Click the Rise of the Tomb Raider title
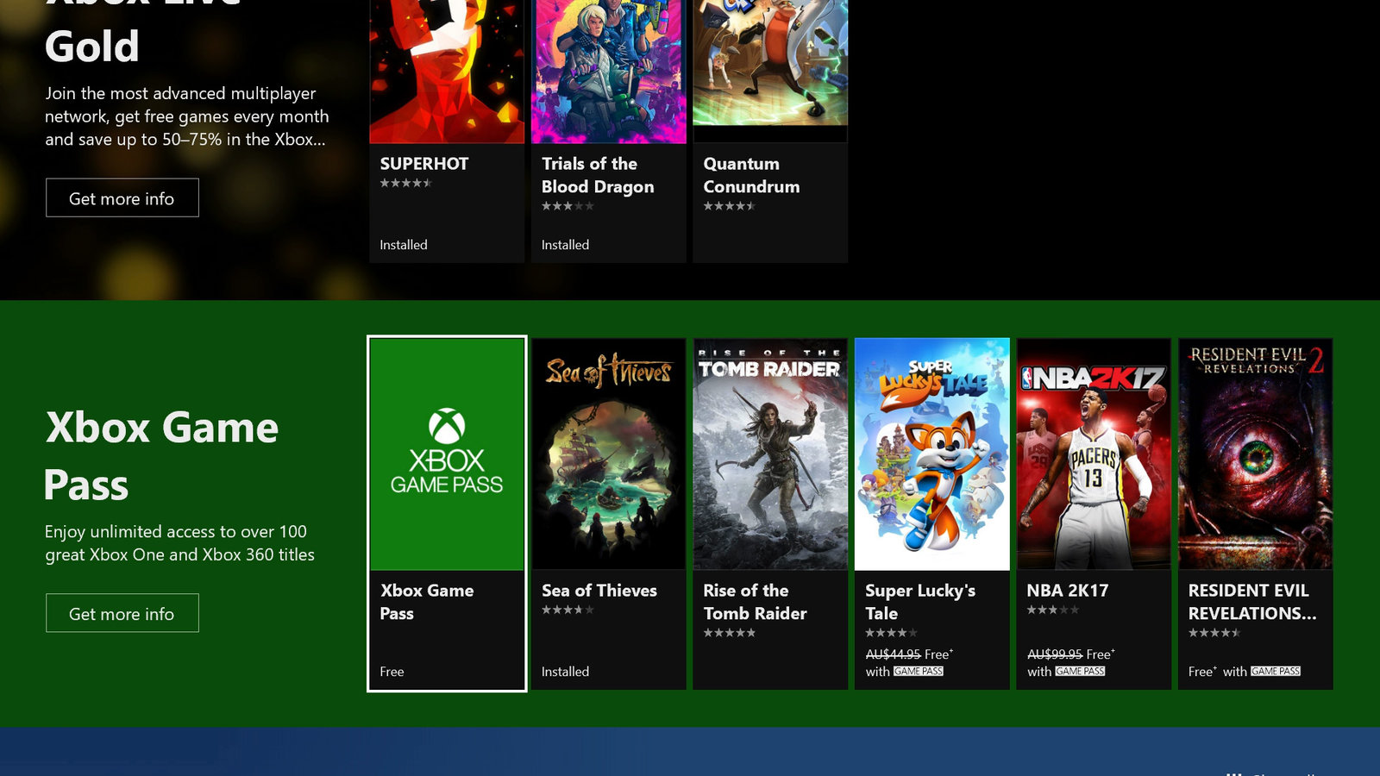Image resolution: width=1380 pixels, height=776 pixels. pos(755,602)
